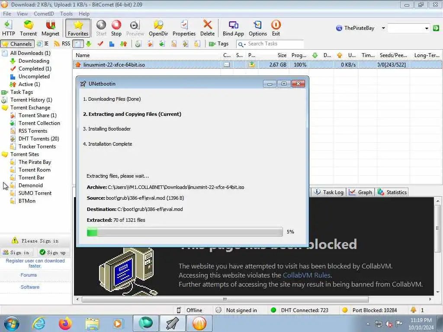Toggle the Favorites star button
Image resolution: width=443 pixels, height=332 pixels.
[x=78, y=28]
